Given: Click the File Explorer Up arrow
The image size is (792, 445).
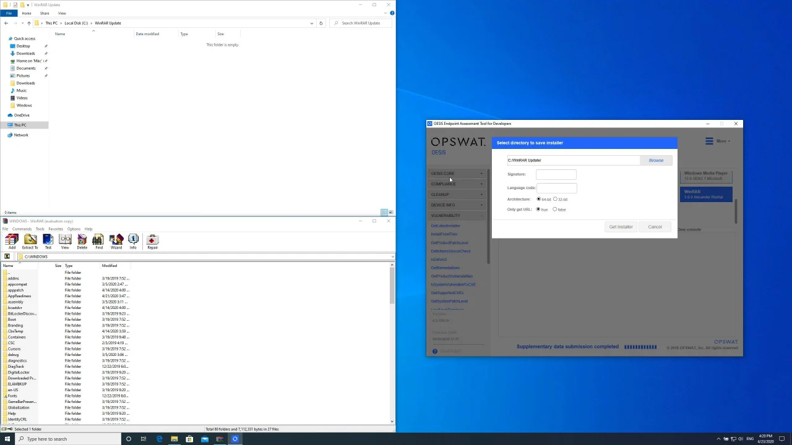Looking at the screenshot, I should point(28,23).
